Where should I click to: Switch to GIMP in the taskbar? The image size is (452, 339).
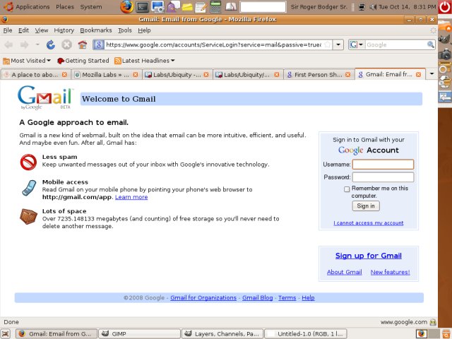(140, 334)
